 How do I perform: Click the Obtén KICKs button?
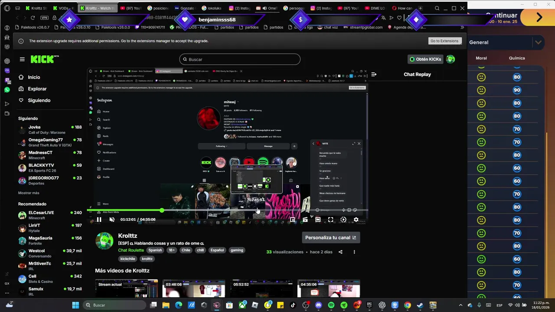coord(425,59)
